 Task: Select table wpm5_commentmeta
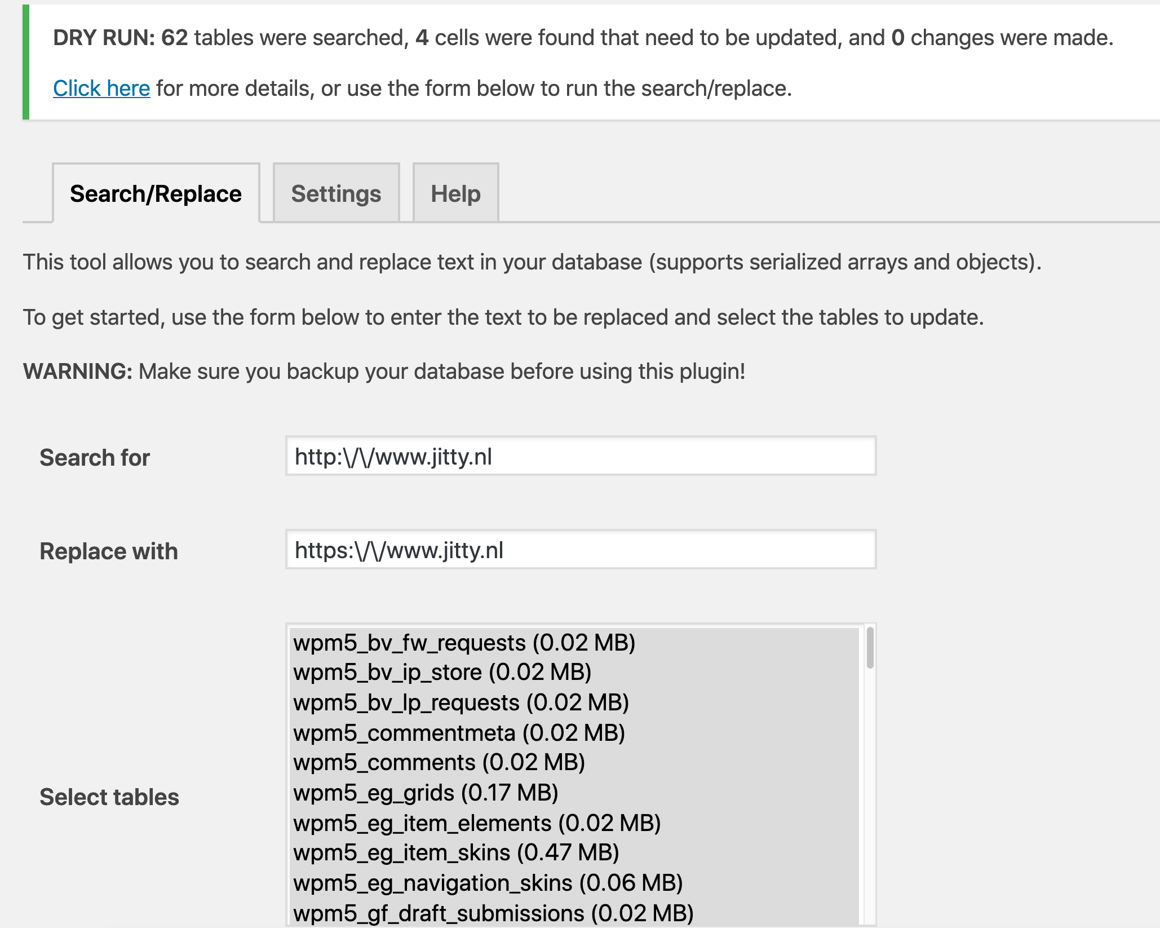coord(574,733)
